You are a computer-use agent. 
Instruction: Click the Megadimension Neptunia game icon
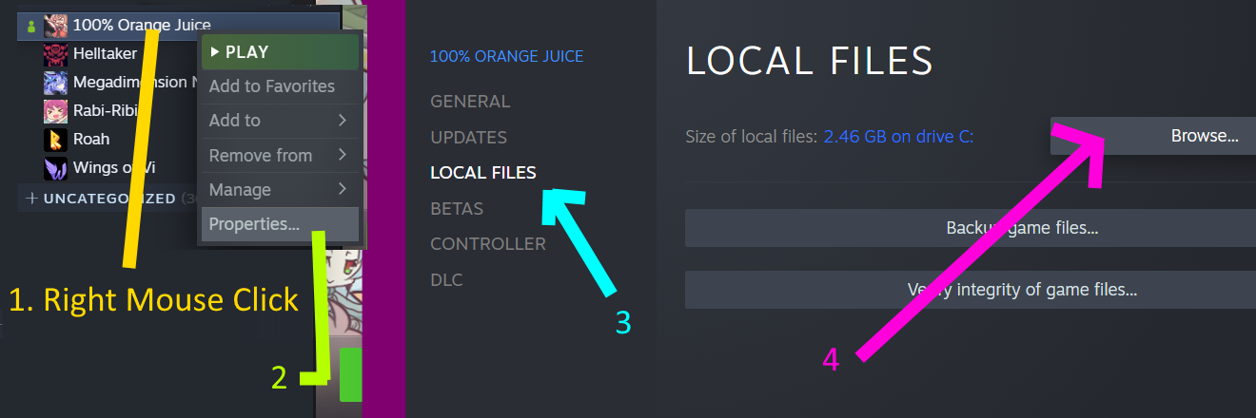(x=55, y=83)
